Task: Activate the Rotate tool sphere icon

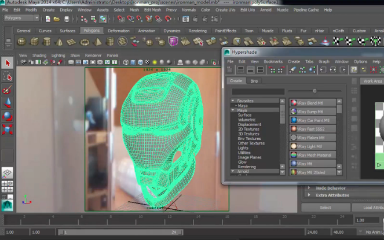Action: (x=8, y=116)
